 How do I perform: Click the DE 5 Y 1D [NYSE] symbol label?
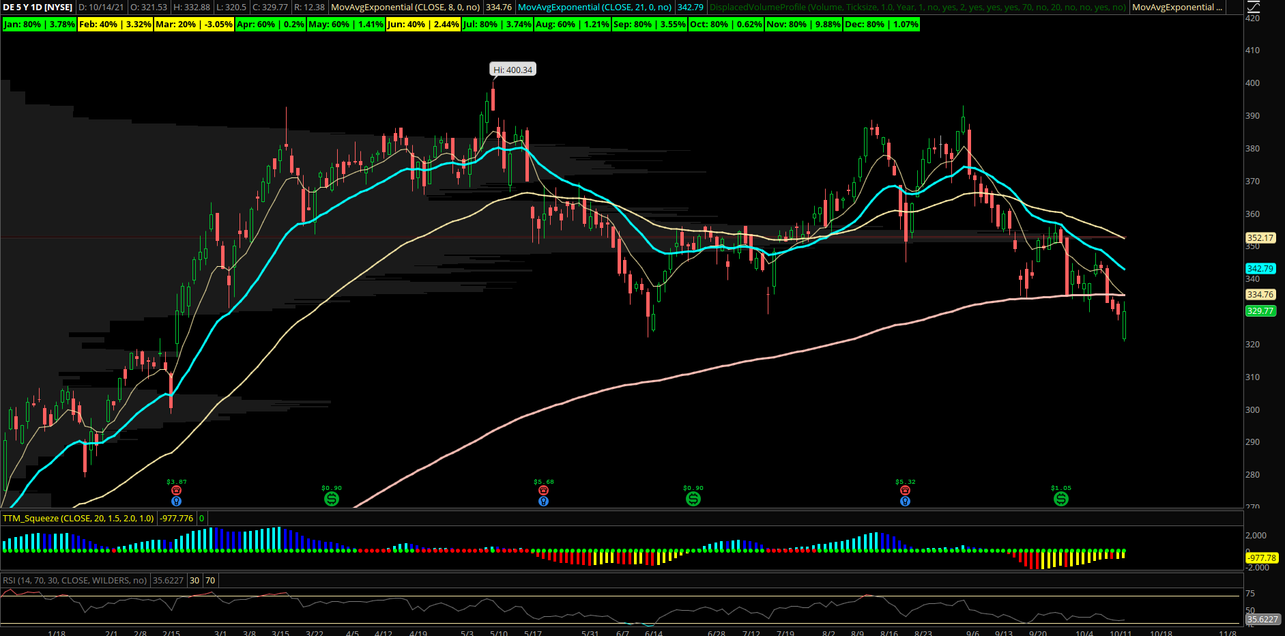tap(38, 8)
